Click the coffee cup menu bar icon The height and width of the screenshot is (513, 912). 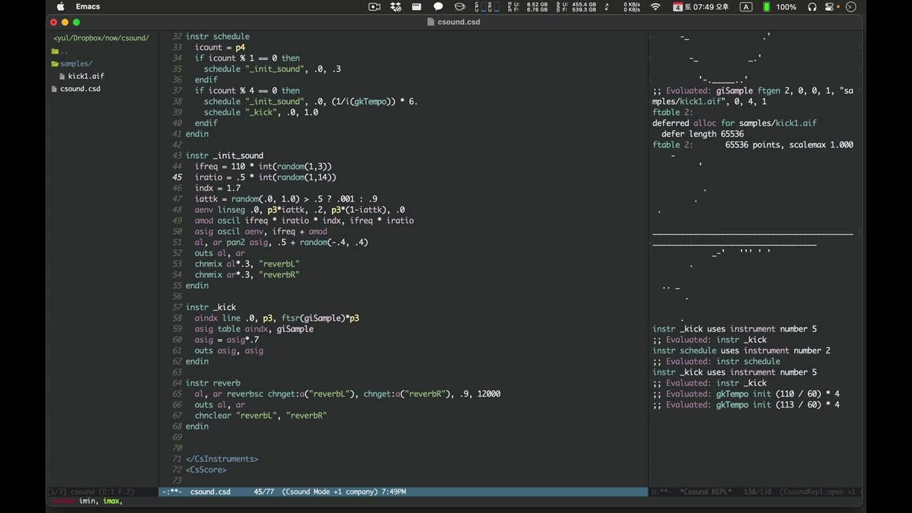pyautogui.click(x=460, y=7)
